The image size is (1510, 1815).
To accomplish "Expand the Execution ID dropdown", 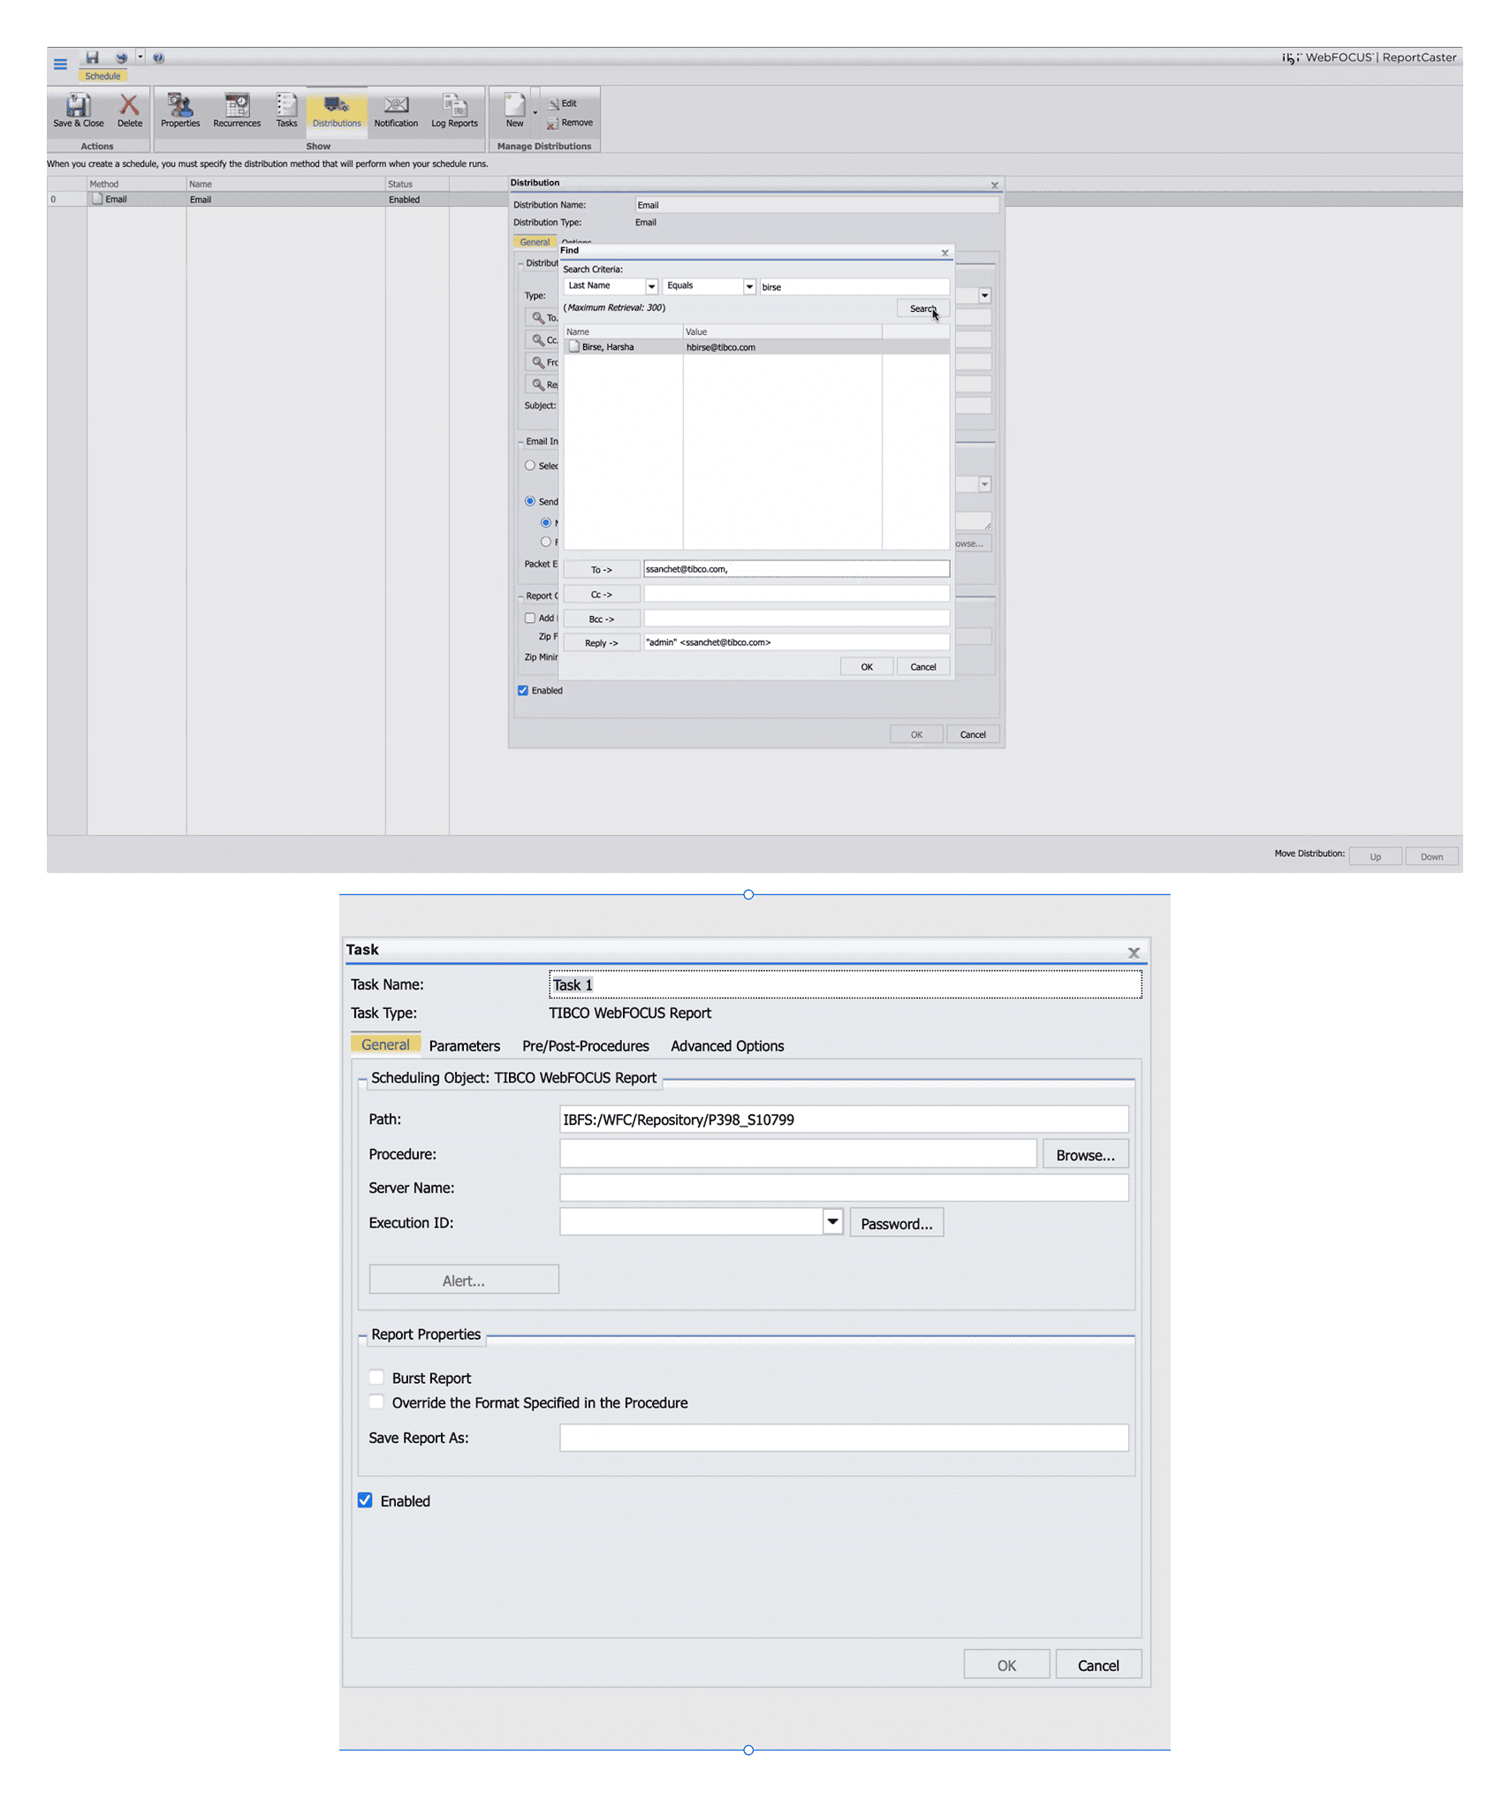I will click(x=831, y=1222).
